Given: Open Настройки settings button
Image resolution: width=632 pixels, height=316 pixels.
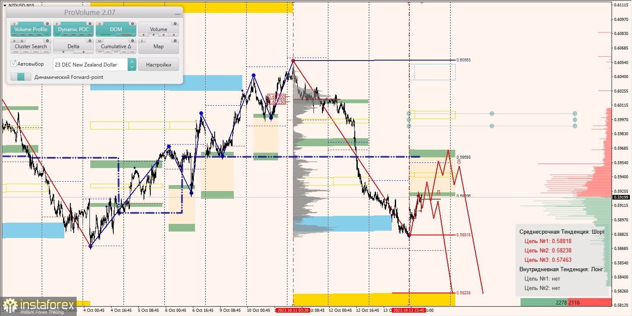Looking at the screenshot, I should (x=158, y=64).
